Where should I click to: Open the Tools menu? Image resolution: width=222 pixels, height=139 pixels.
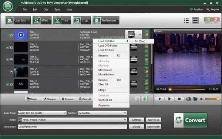point(57,10)
